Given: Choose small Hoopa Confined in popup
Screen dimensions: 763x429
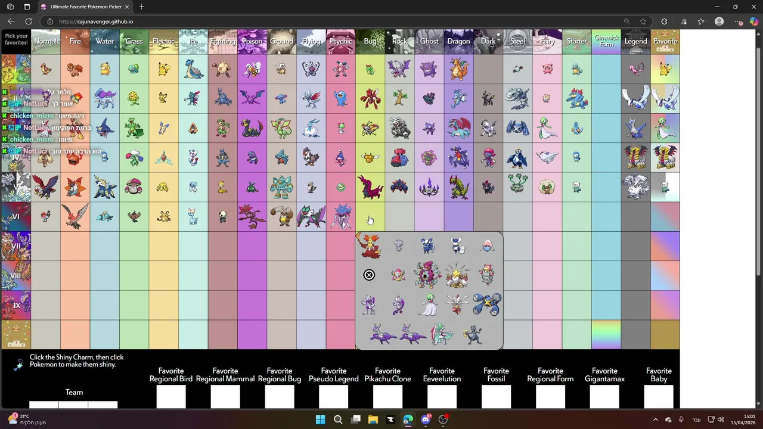Looking at the screenshot, I should tap(398, 275).
